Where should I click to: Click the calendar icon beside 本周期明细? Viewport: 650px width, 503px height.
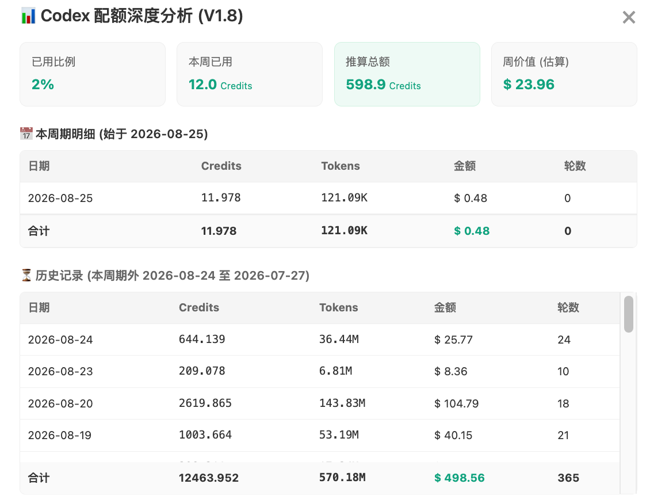click(26, 134)
